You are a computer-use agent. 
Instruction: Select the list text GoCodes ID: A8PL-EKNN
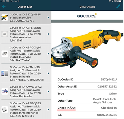tap(25, 28)
